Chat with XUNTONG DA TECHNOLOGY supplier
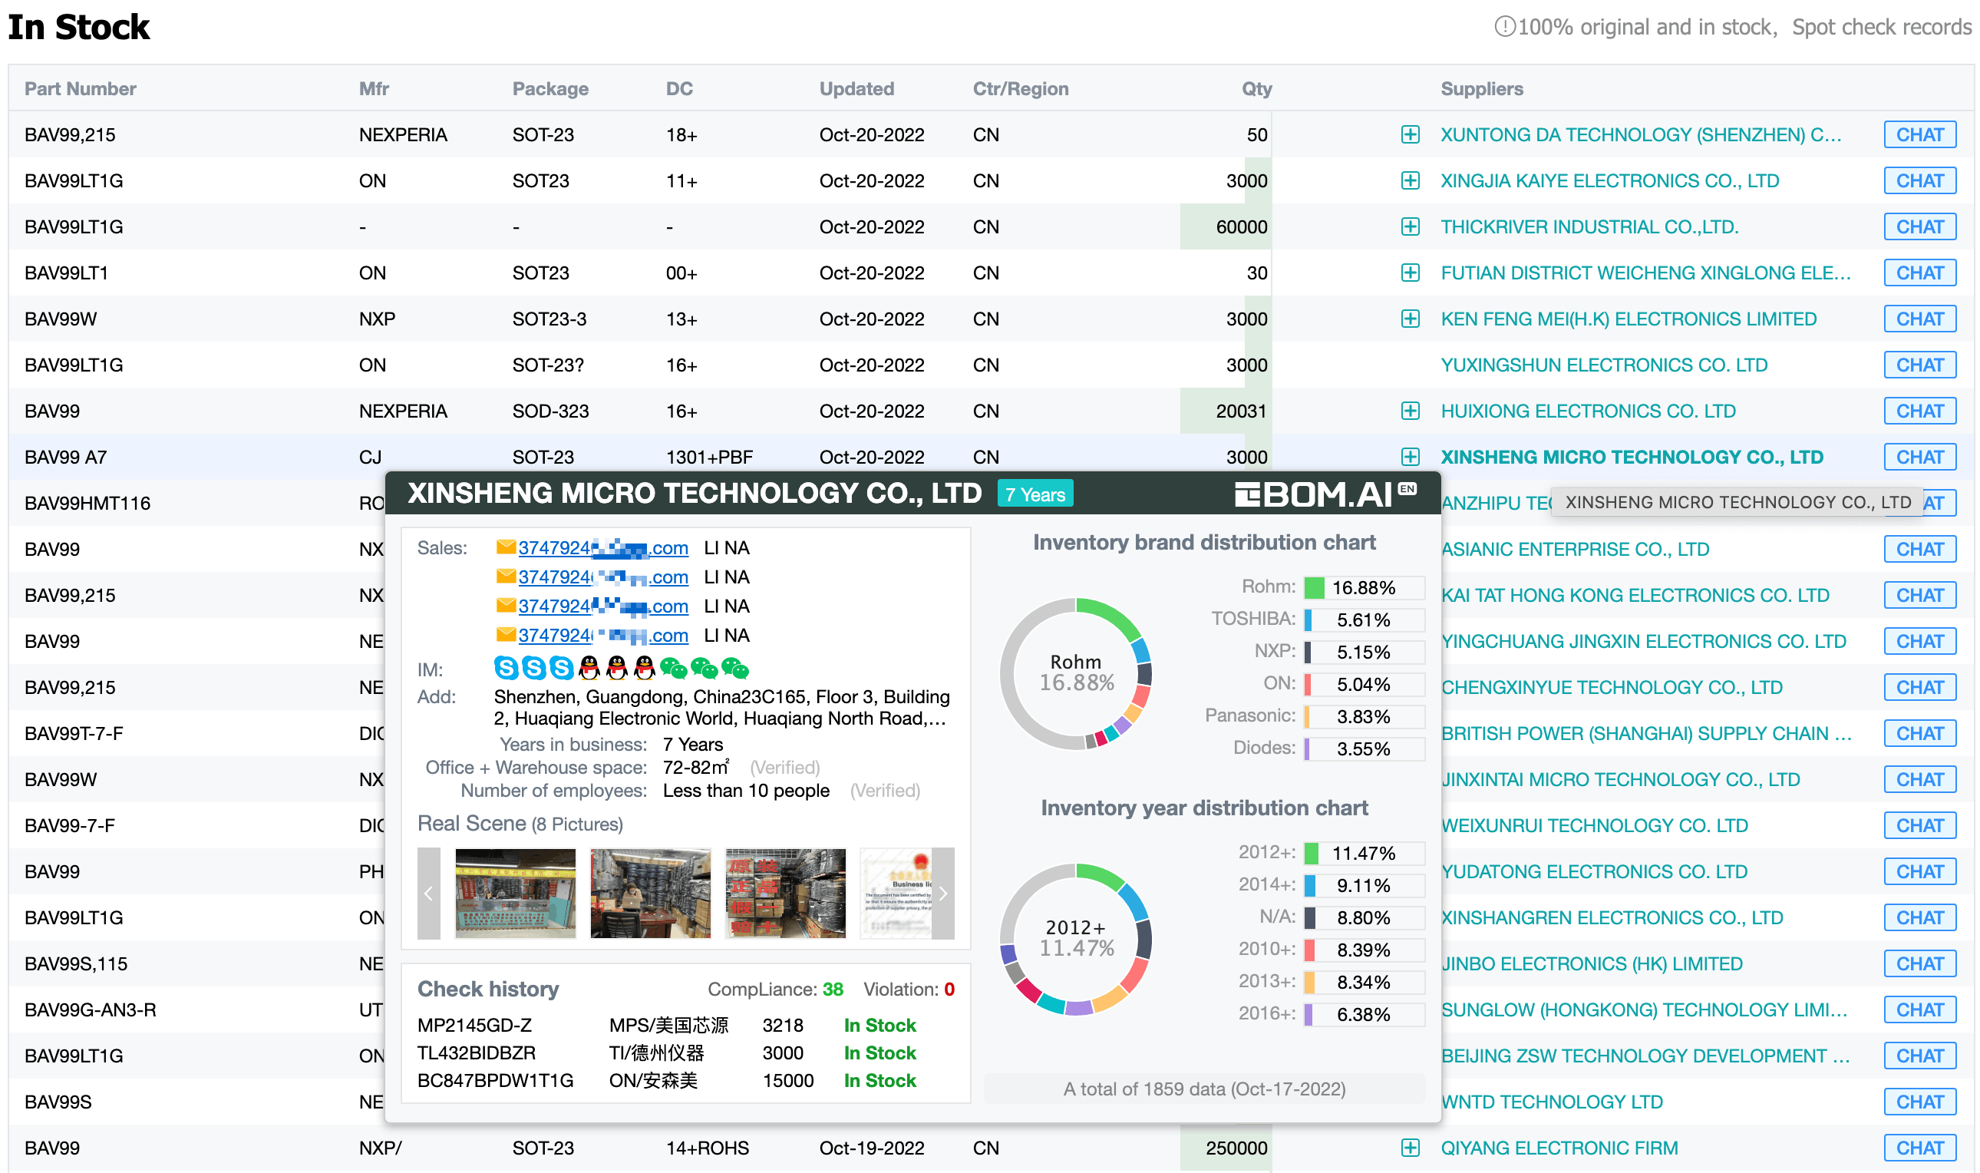1980x1173 pixels. coord(1920,134)
